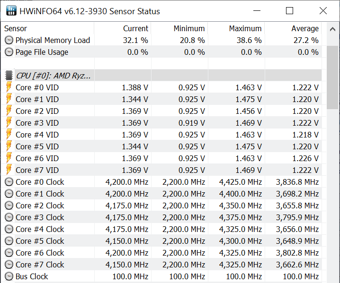
Task: Click the CPU chip icon in group header
Action: coord(9,76)
